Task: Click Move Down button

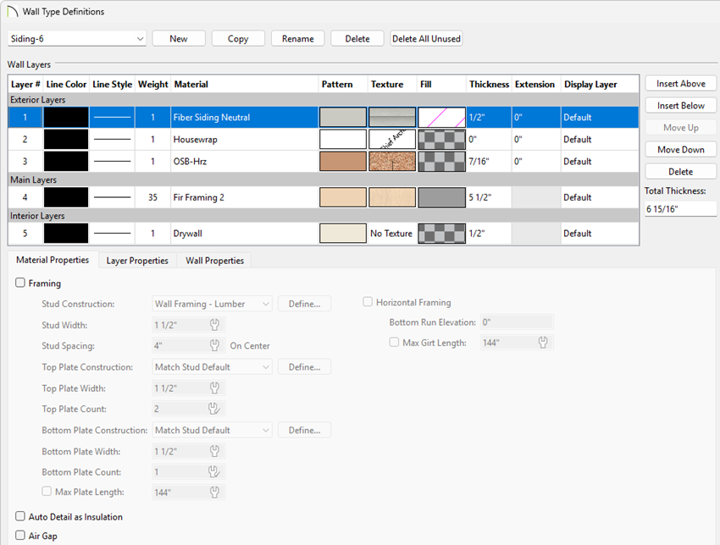Action: pyautogui.click(x=681, y=150)
